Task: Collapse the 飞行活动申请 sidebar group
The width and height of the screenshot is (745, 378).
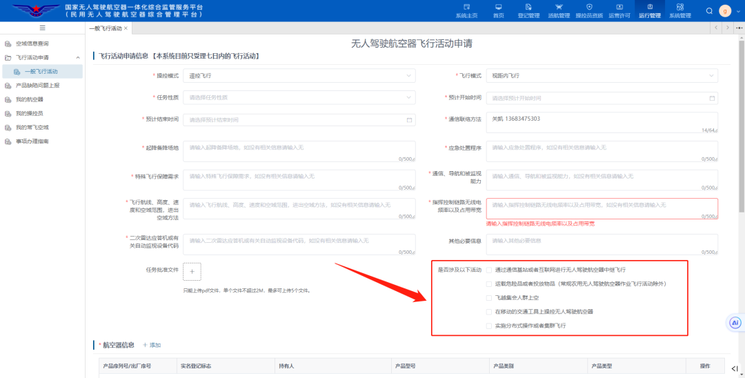Action: pos(77,57)
